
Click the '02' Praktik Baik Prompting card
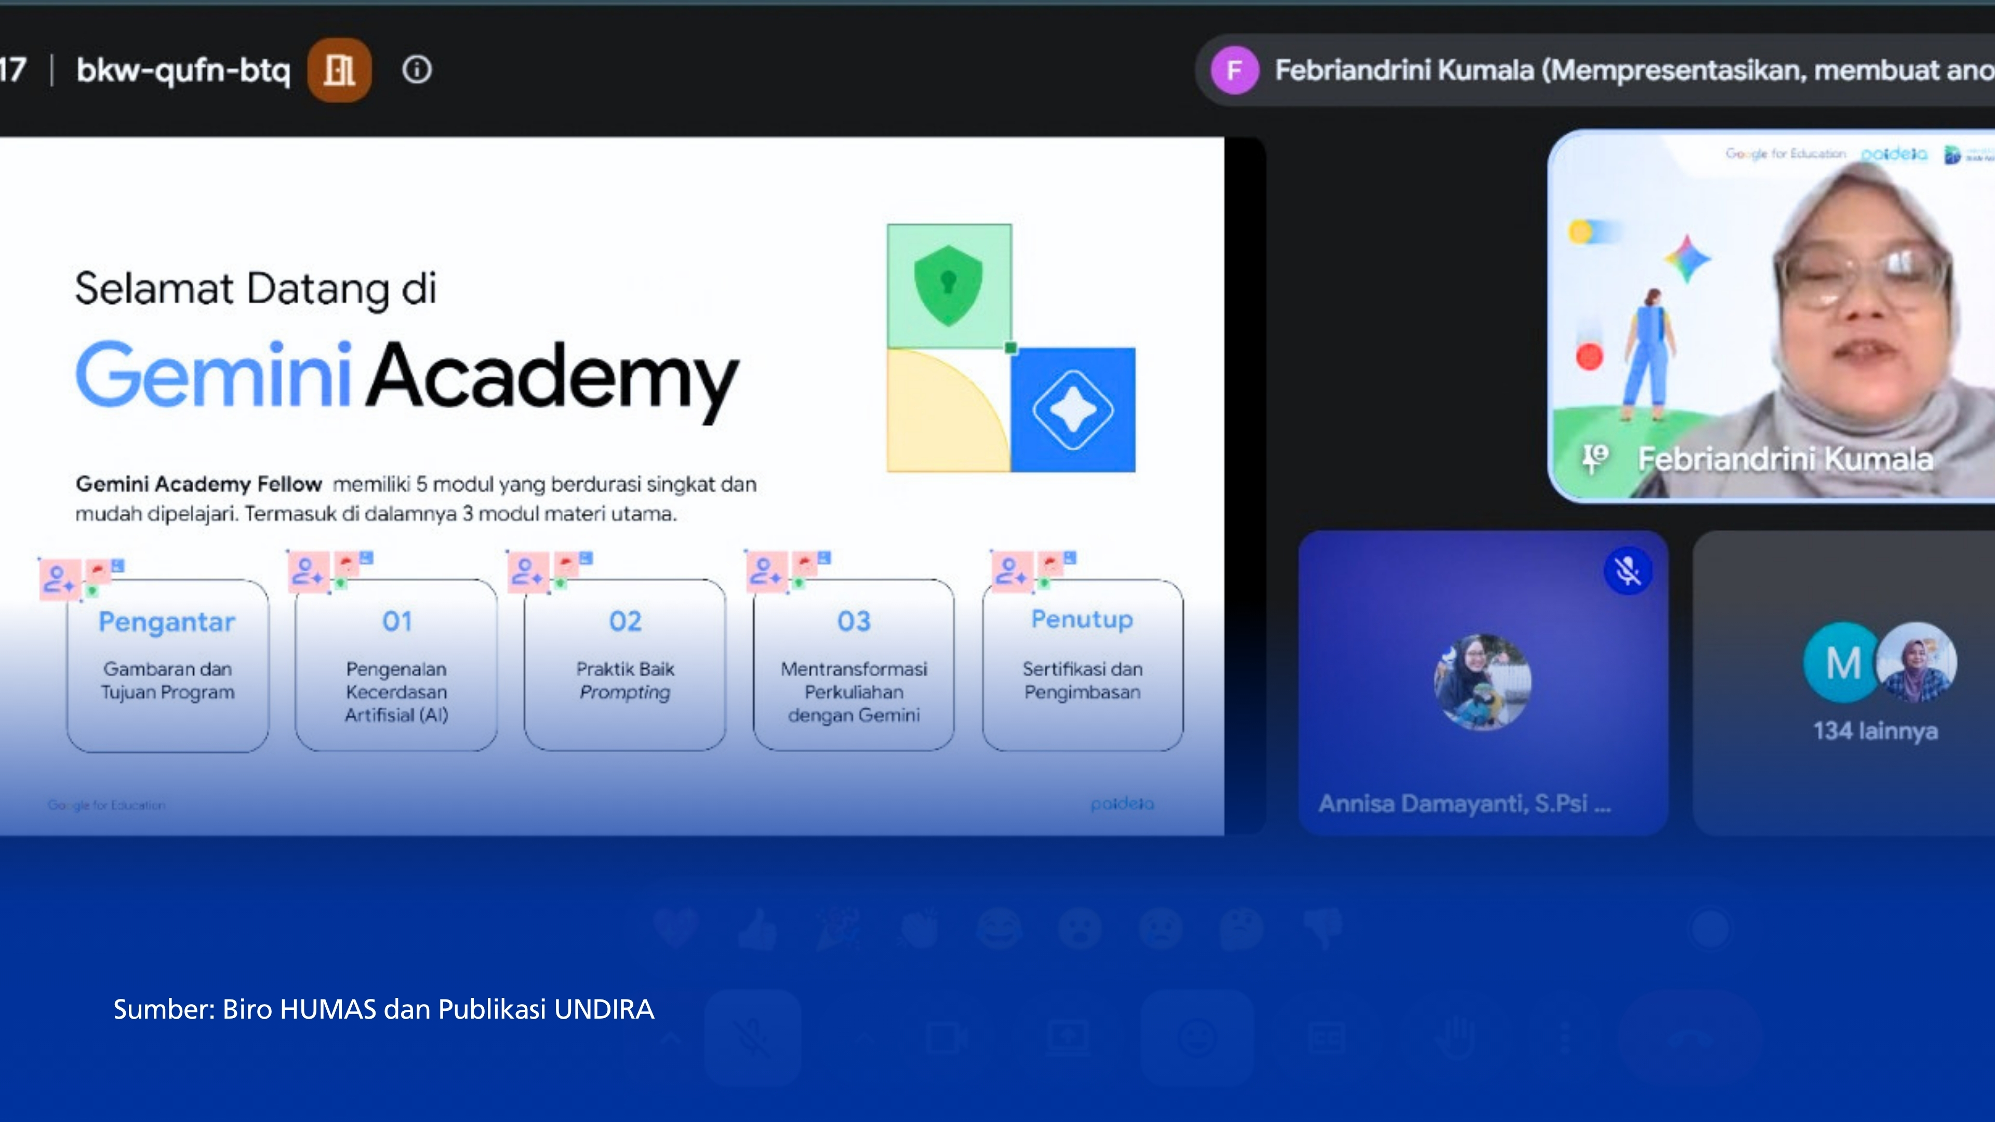(625, 666)
